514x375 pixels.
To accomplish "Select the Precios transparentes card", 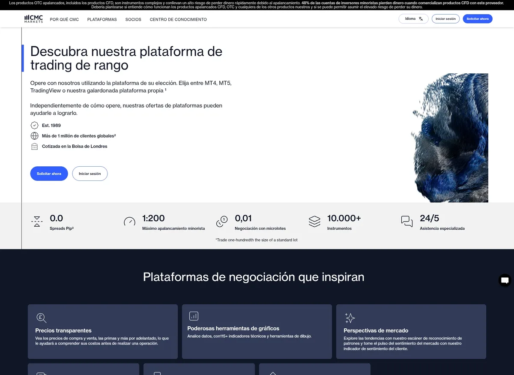I will coord(103,332).
